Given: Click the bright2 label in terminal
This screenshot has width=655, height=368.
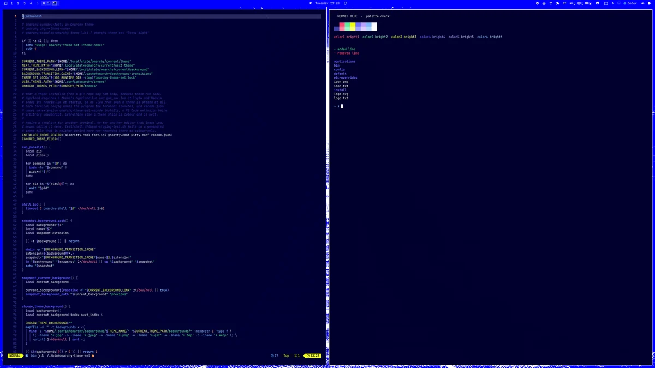Looking at the screenshot, I should [x=381, y=37].
